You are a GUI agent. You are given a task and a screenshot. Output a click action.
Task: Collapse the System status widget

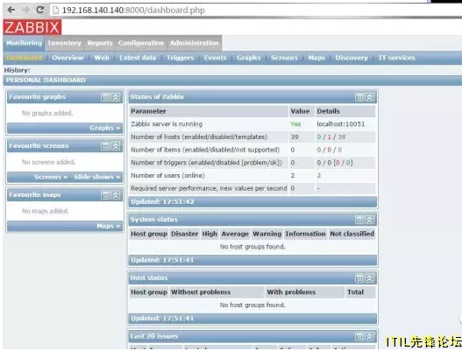(370, 220)
